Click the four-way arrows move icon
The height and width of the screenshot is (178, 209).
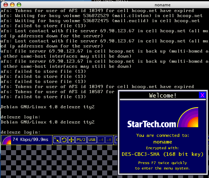71,140
